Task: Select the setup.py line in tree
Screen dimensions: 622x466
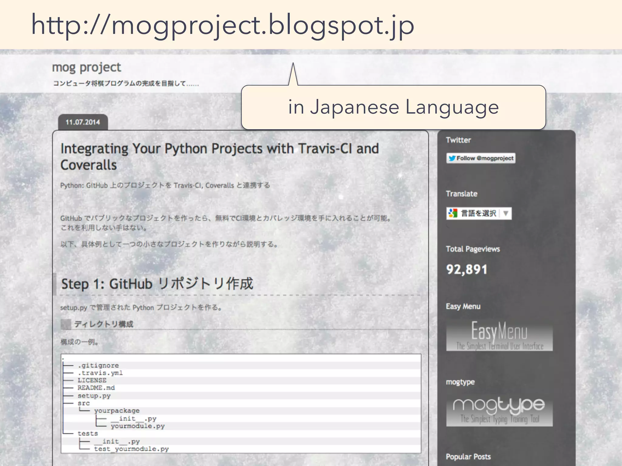Action: (94, 396)
